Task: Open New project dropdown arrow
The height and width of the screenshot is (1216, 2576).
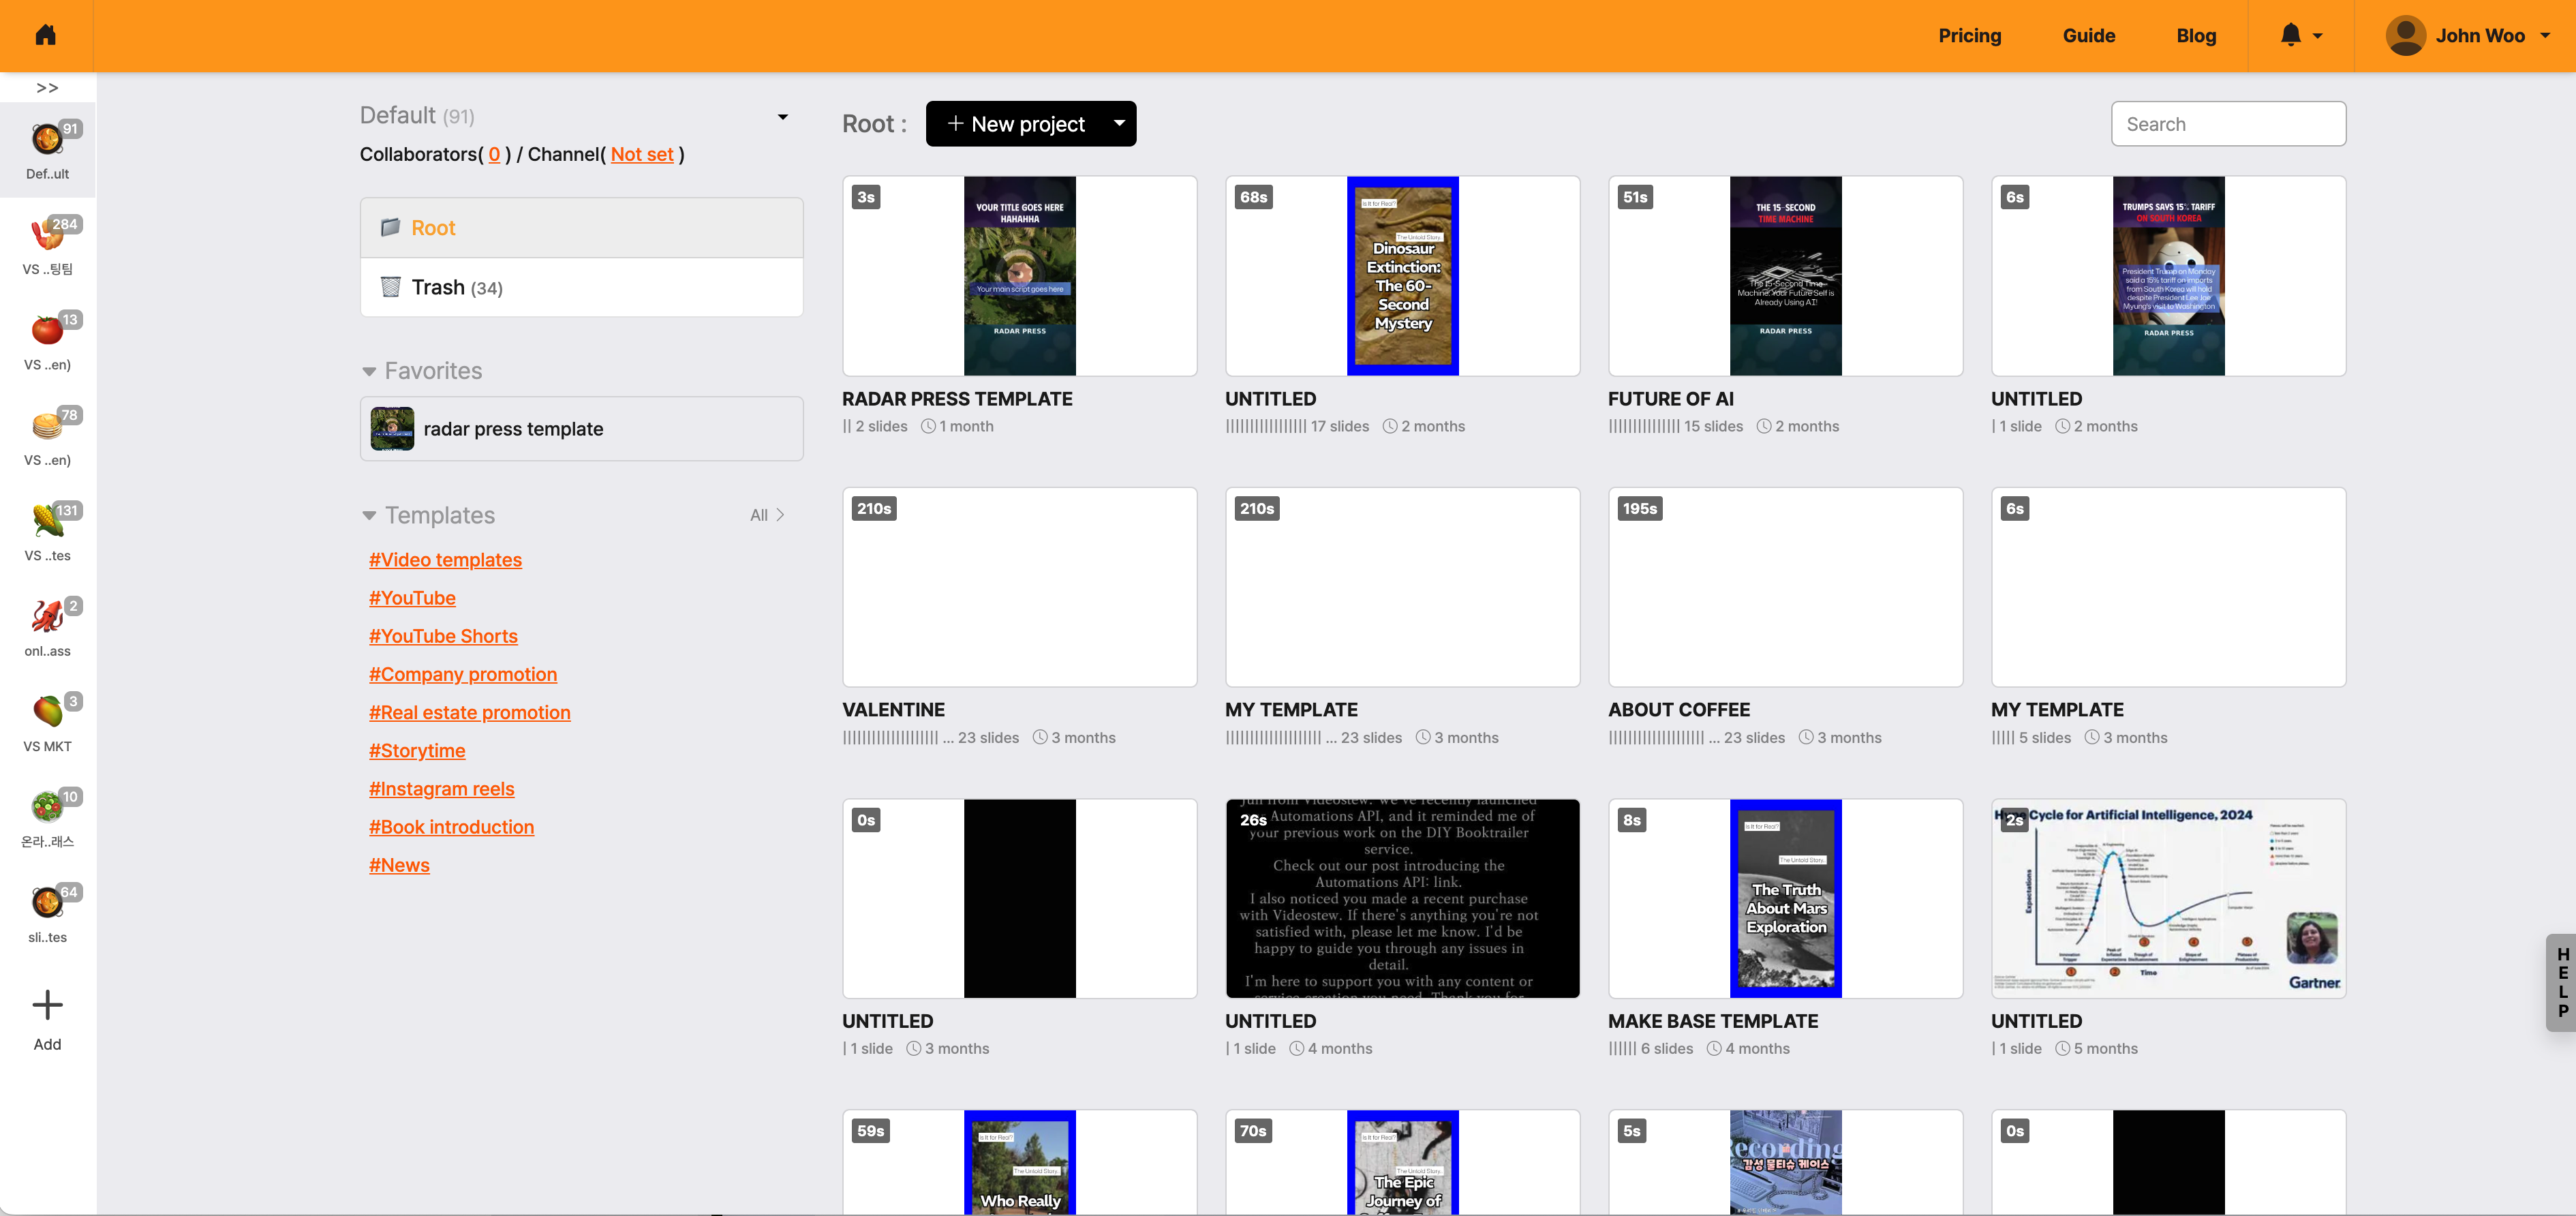Action: 1119,124
